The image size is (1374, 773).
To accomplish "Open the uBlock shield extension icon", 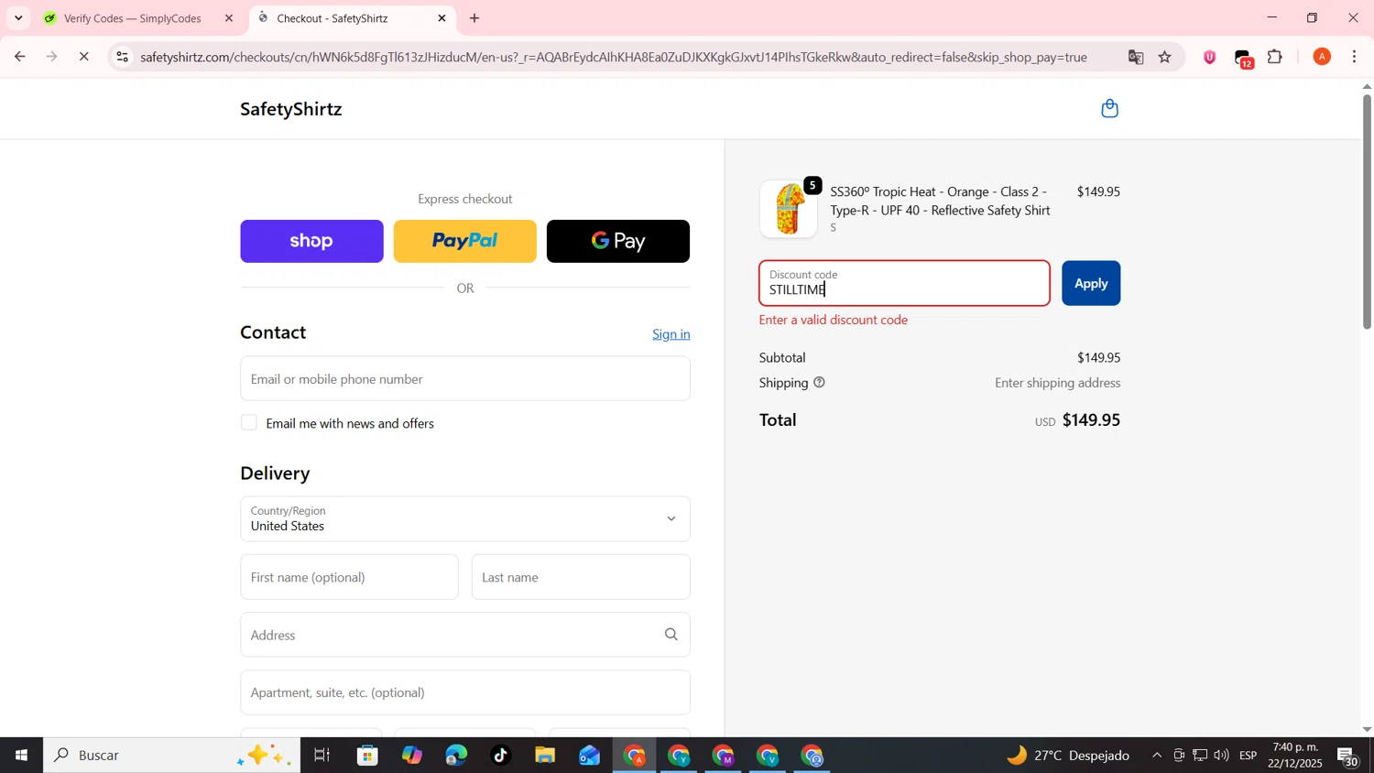I will (x=1210, y=57).
